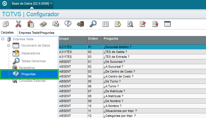Open Diccionario de Datos tree item
This screenshot has height=118, width=206.
click(36, 45)
